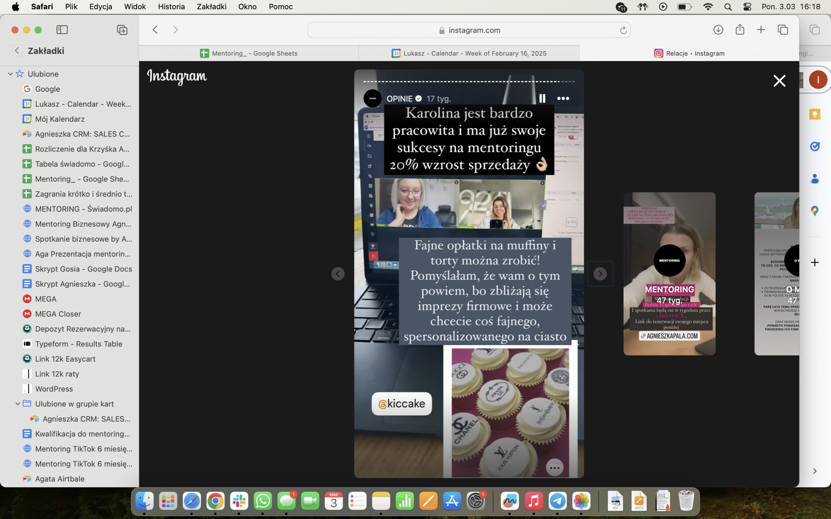This screenshot has height=519, width=831.
Task: Go back from the Zakładki sidebar panel
Action: coord(17,51)
